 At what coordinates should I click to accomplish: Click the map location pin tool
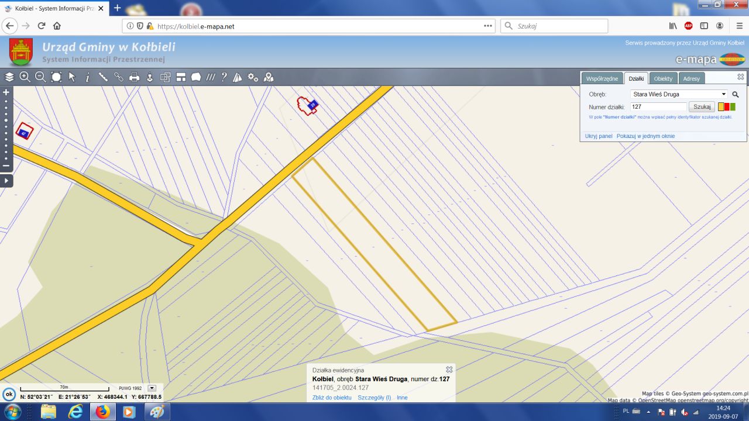(269, 77)
